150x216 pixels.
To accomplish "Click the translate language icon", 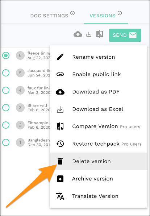I will [x=60, y=196].
